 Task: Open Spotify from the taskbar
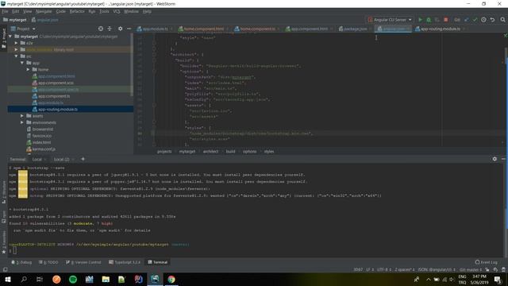click(73, 279)
